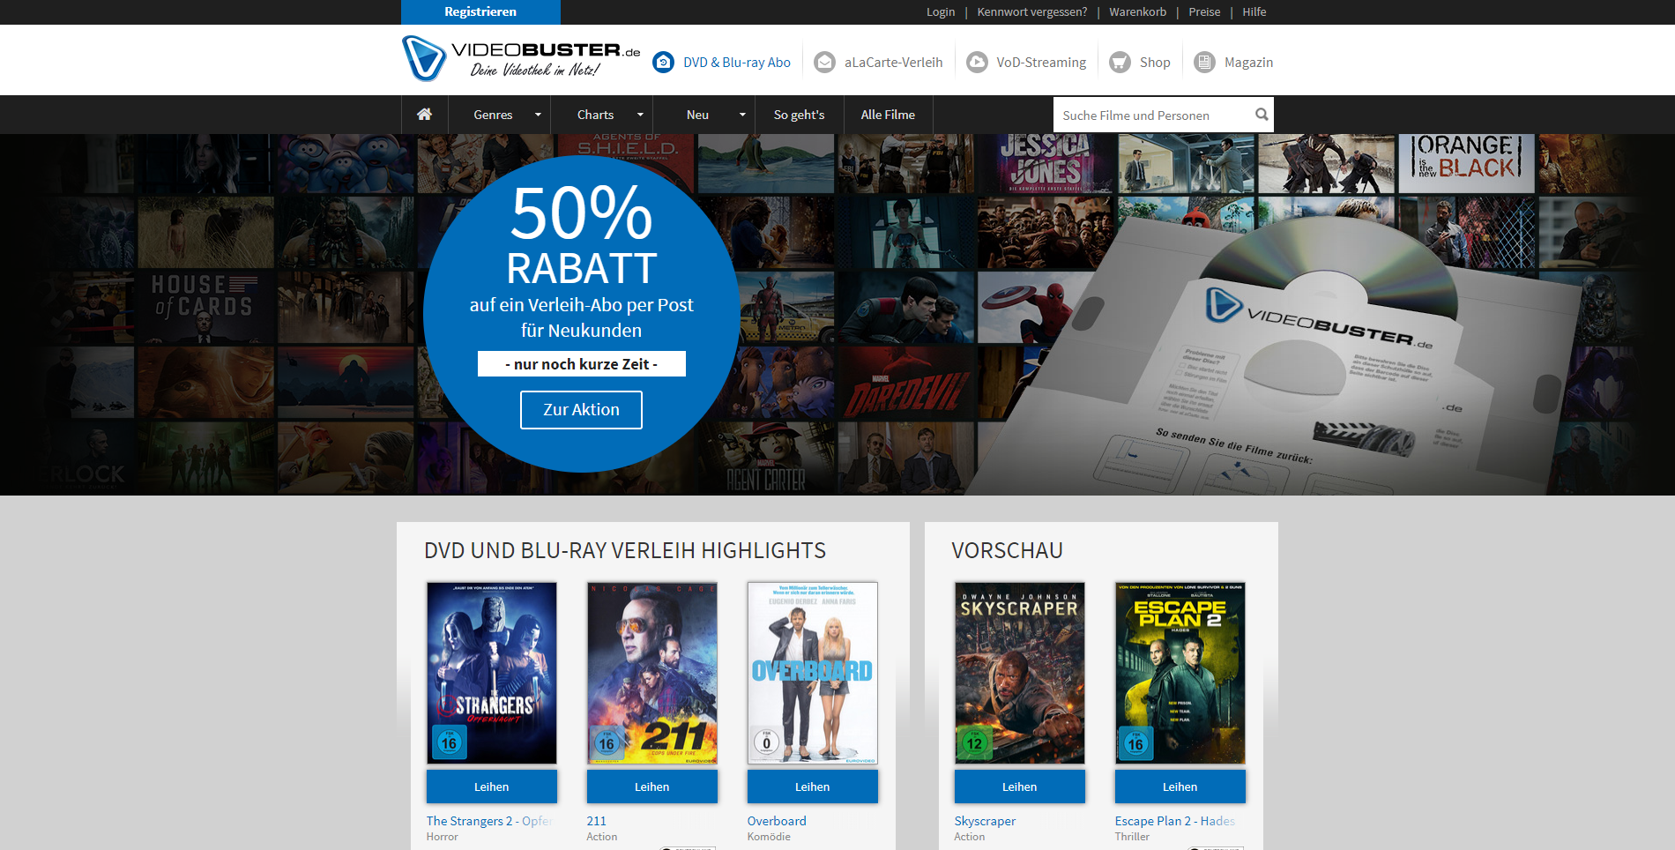Select aLaCarte-Verleih tab

(879, 63)
